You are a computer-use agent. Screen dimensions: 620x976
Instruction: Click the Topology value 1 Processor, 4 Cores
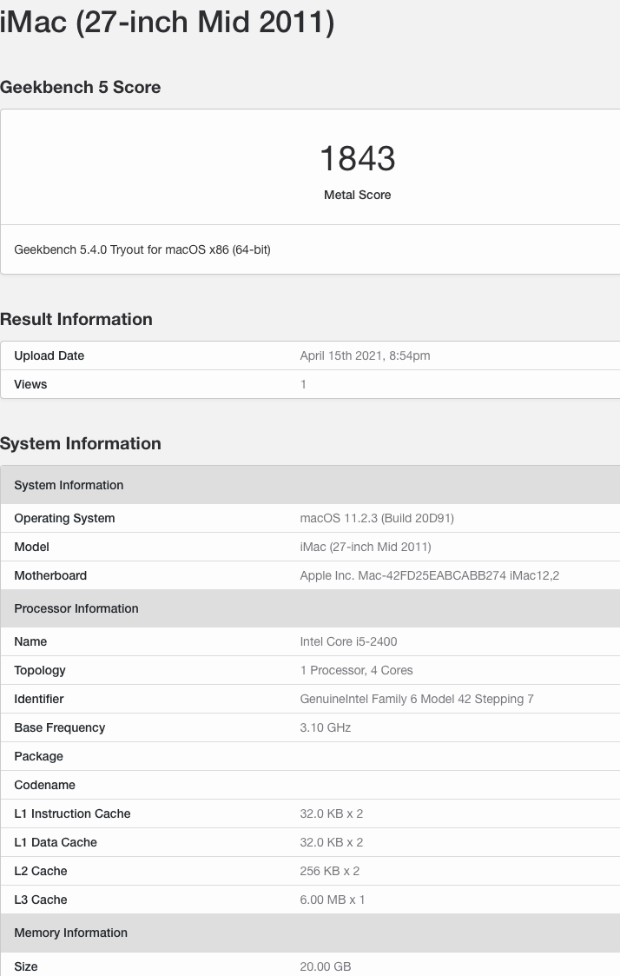[356, 670]
